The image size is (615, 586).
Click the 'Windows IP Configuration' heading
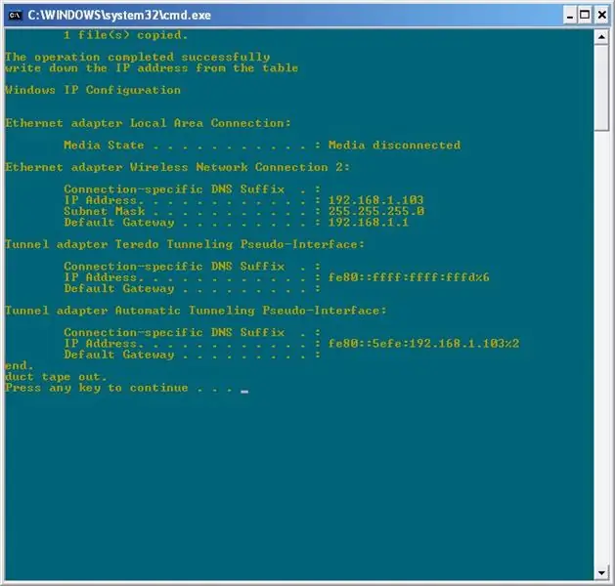point(93,90)
